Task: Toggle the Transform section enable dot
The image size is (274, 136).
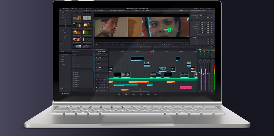Action: point(191,20)
